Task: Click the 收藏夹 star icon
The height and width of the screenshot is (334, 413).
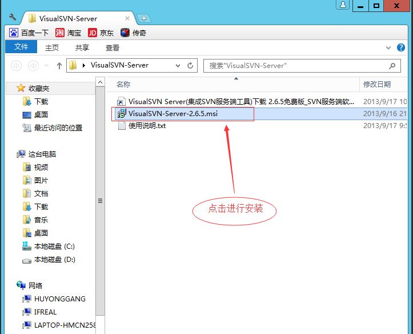Action: coord(21,88)
